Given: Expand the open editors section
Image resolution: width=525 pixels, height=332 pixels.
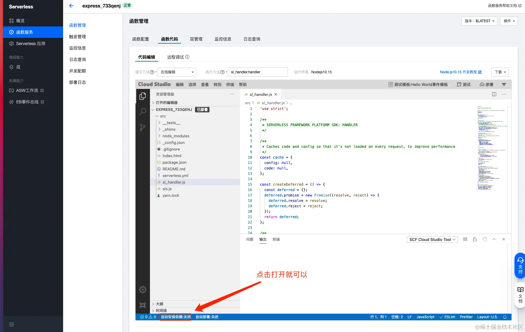Looking at the screenshot, I should coord(195,103).
